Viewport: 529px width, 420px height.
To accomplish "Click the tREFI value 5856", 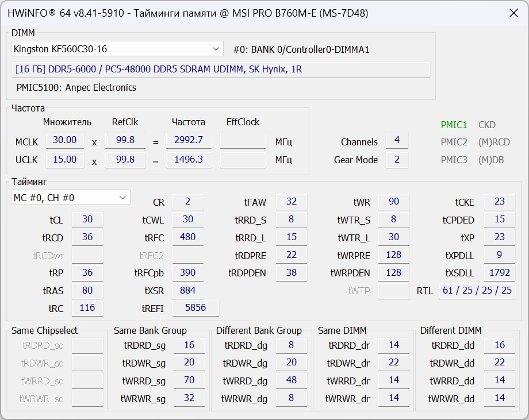I will pyautogui.click(x=195, y=308).
